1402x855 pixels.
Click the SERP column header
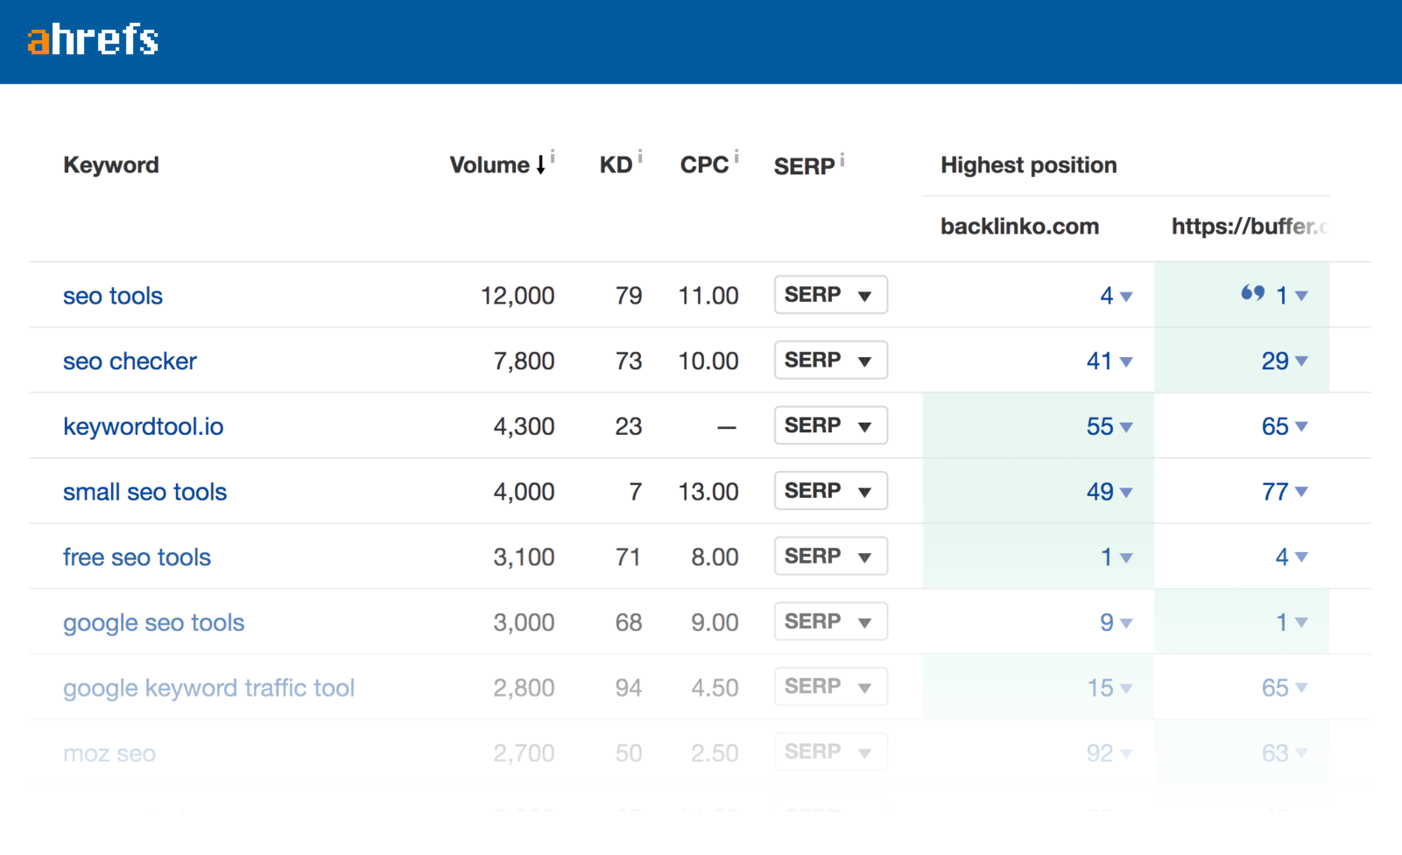click(x=804, y=166)
